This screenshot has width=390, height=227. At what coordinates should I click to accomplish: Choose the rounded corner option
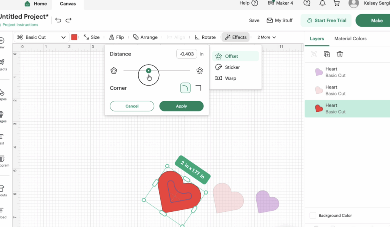click(x=185, y=88)
